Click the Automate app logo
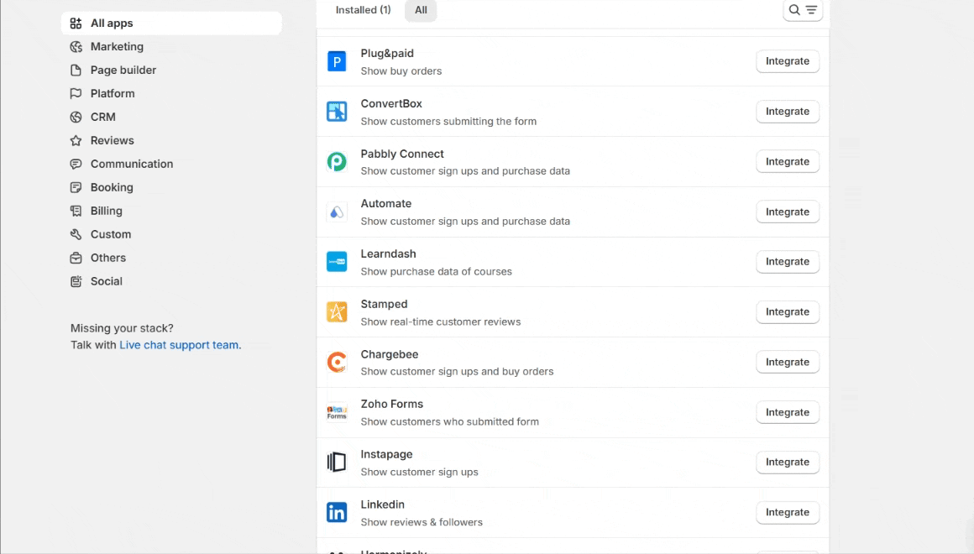Viewport: 974px width, 554px height. pos(337,212)
